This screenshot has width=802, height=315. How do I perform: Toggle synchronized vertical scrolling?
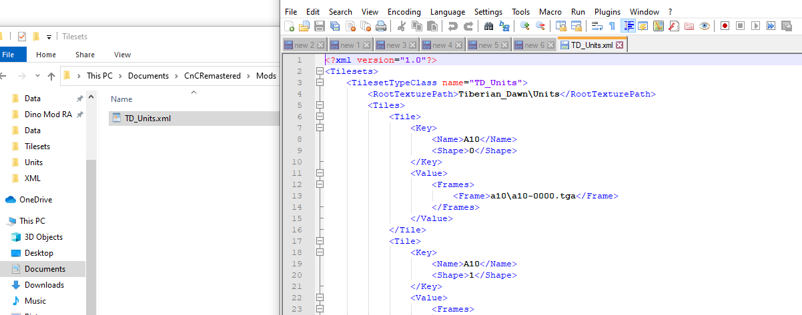coord(561,26)
